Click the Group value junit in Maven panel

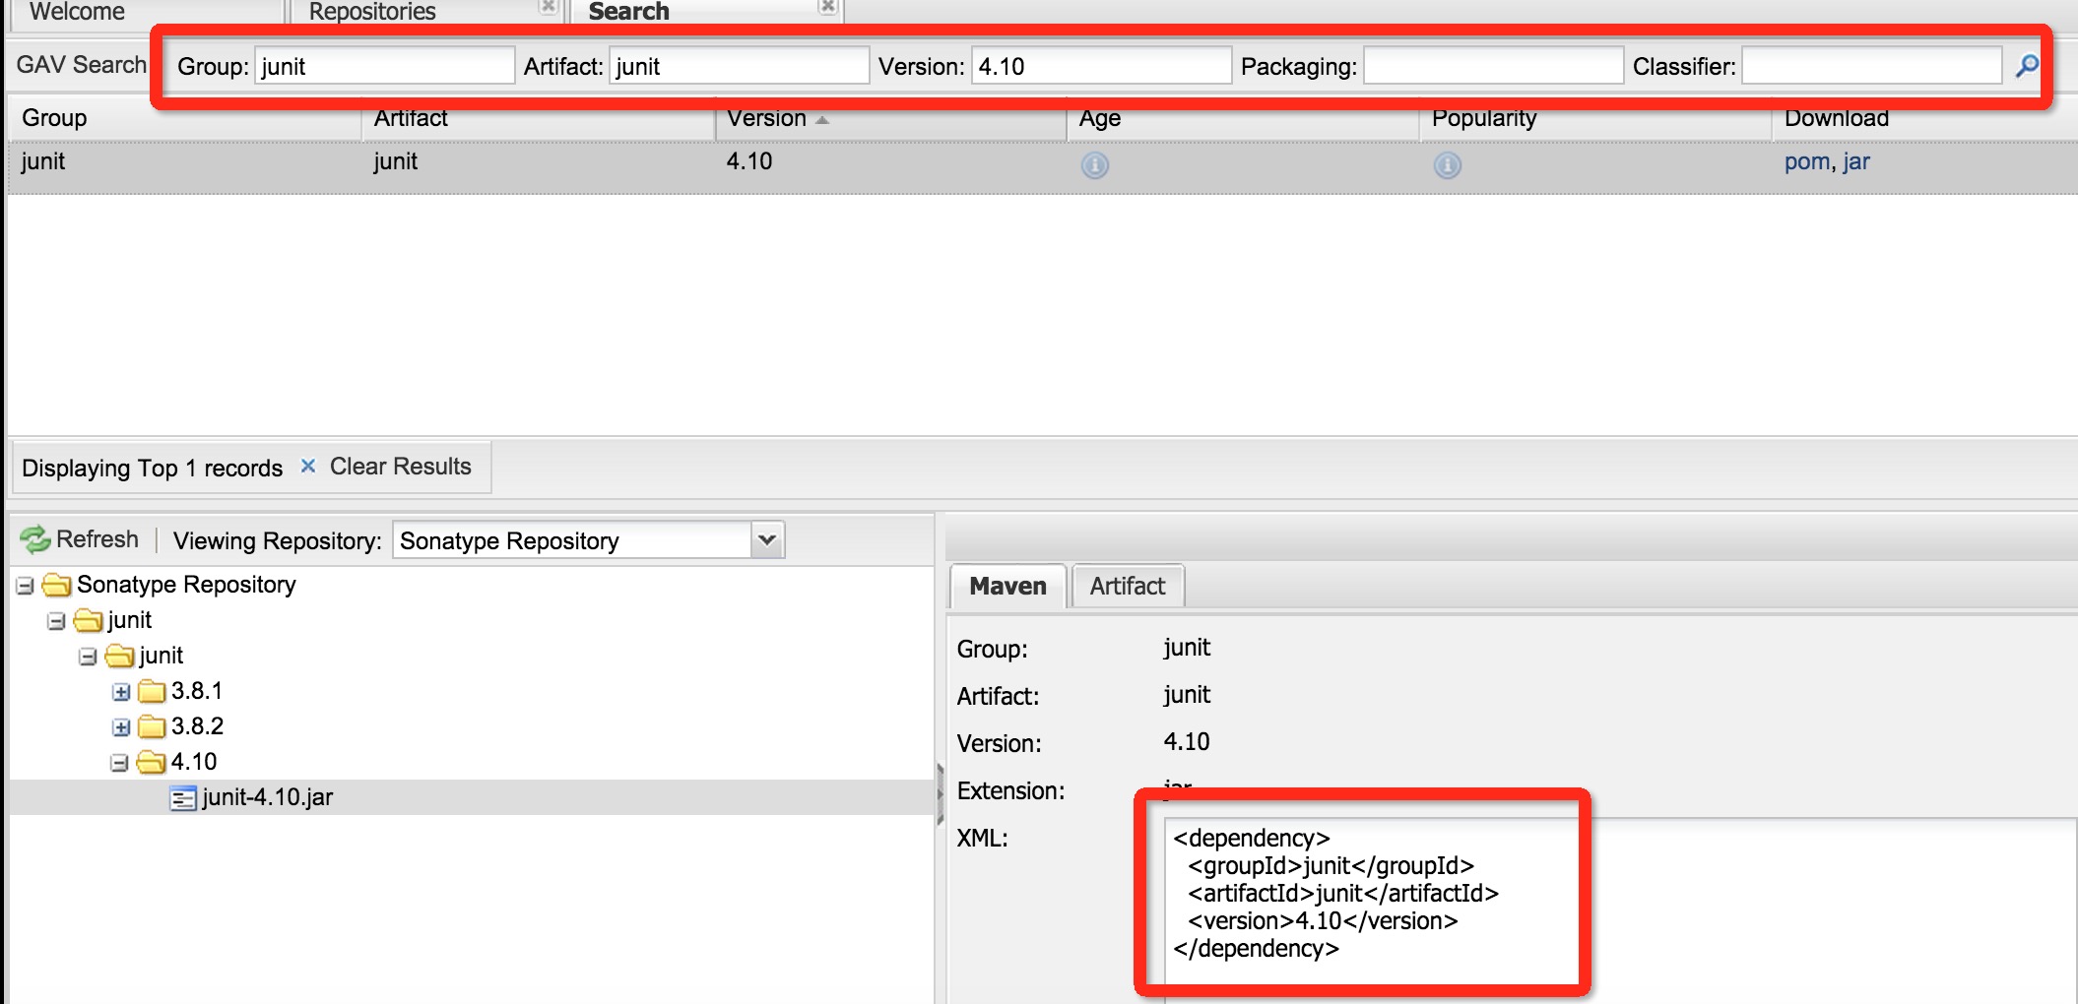(1187, 648)
